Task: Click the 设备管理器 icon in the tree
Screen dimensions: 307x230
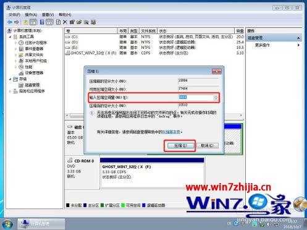Action: 21,73
